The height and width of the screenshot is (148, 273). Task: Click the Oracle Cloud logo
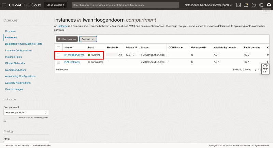[25, 5]
